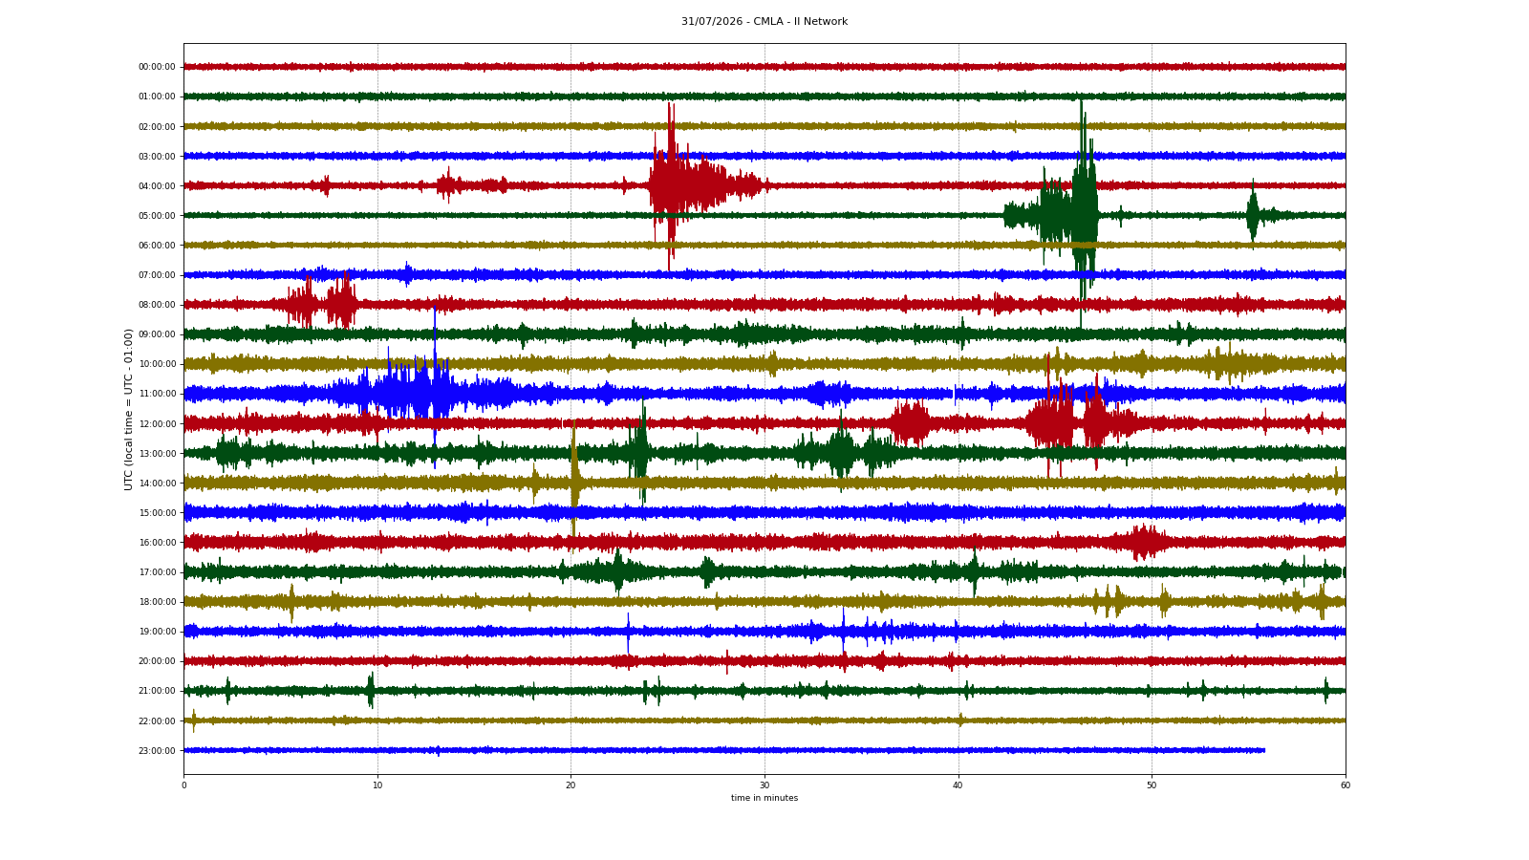Click the x-axis tick label "30"
The image size is (1529, 860).
click(764, 785)
